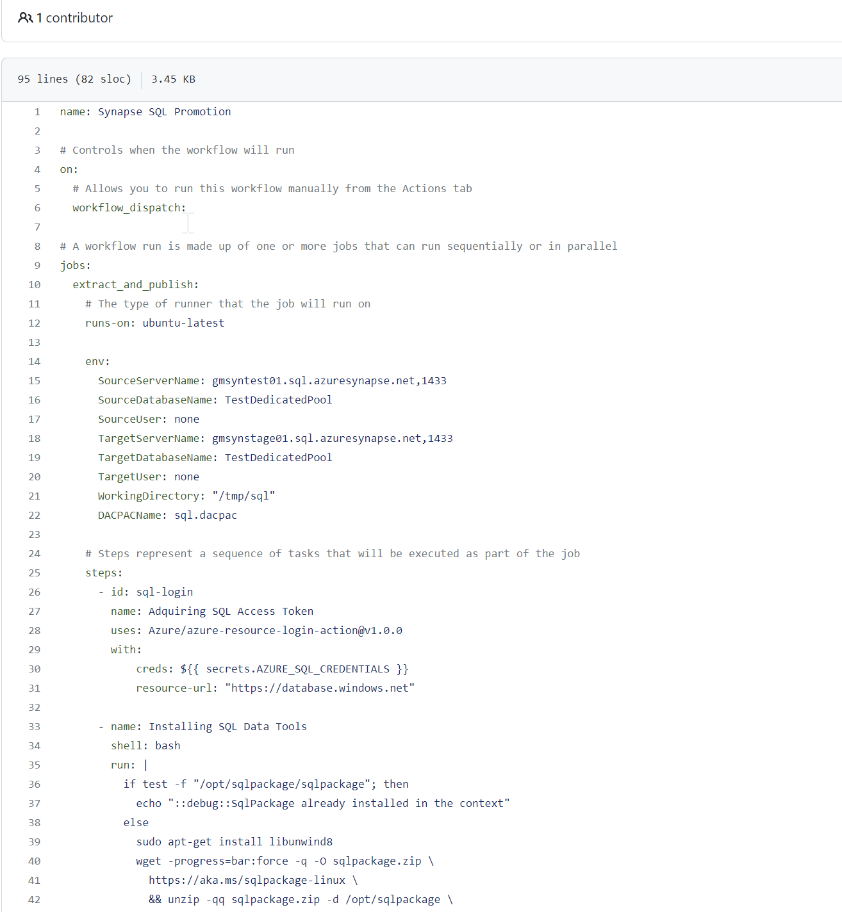Image resolution: width=842 pixels, height=912 pixels.
Task: Select line number 36
Action: 35,785
